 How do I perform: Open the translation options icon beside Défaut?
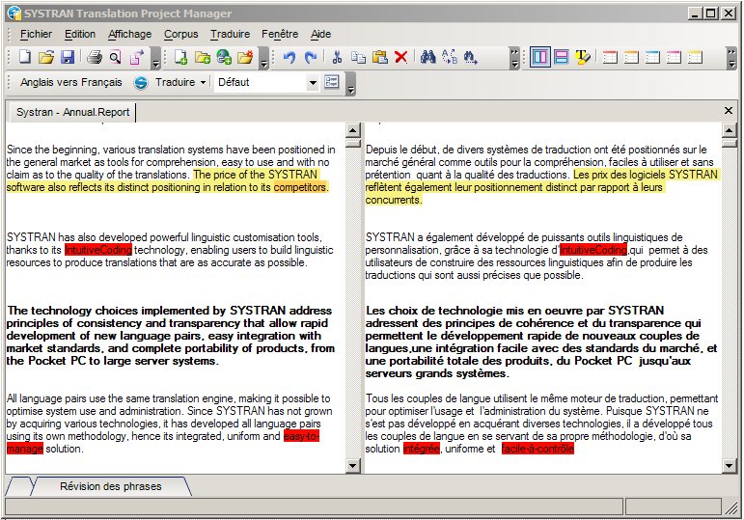click(332, 82)
